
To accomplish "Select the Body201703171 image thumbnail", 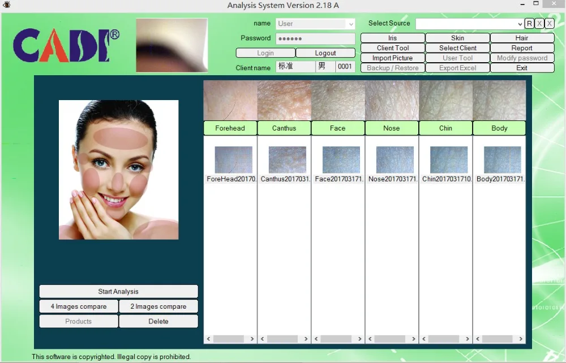I will point(503,159).
